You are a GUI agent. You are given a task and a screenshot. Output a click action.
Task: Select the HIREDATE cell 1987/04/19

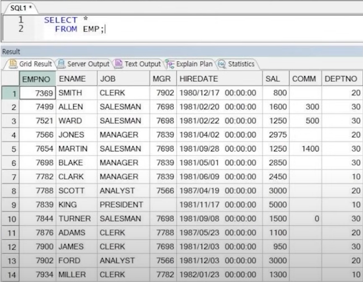[220, 191]
